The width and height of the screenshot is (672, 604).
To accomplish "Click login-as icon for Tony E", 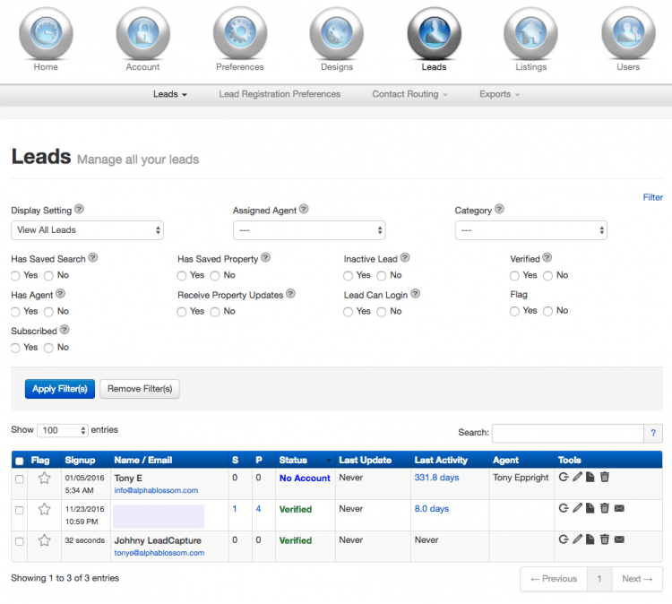I will point(564,477).
